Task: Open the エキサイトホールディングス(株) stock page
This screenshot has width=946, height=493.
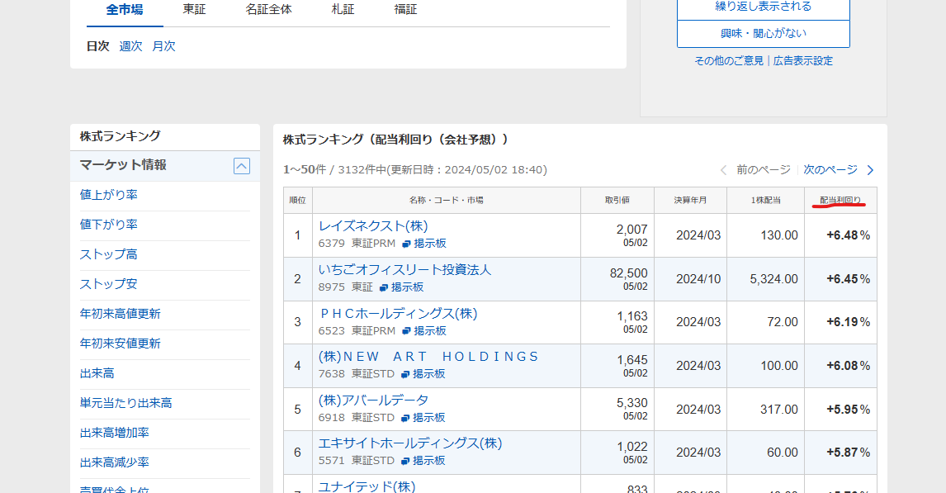Action: coord(410,443)
